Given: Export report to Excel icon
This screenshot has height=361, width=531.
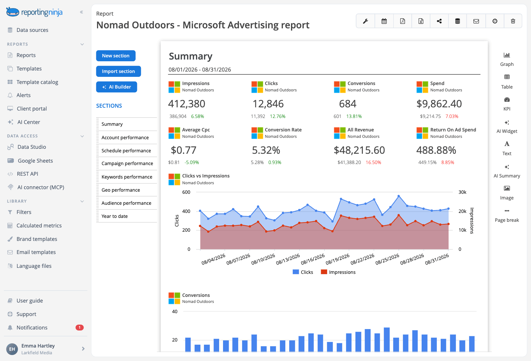Looking at the screenshot, I should (421, 21).
